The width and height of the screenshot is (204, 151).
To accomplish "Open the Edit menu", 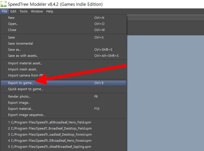I will pos(13,12).
